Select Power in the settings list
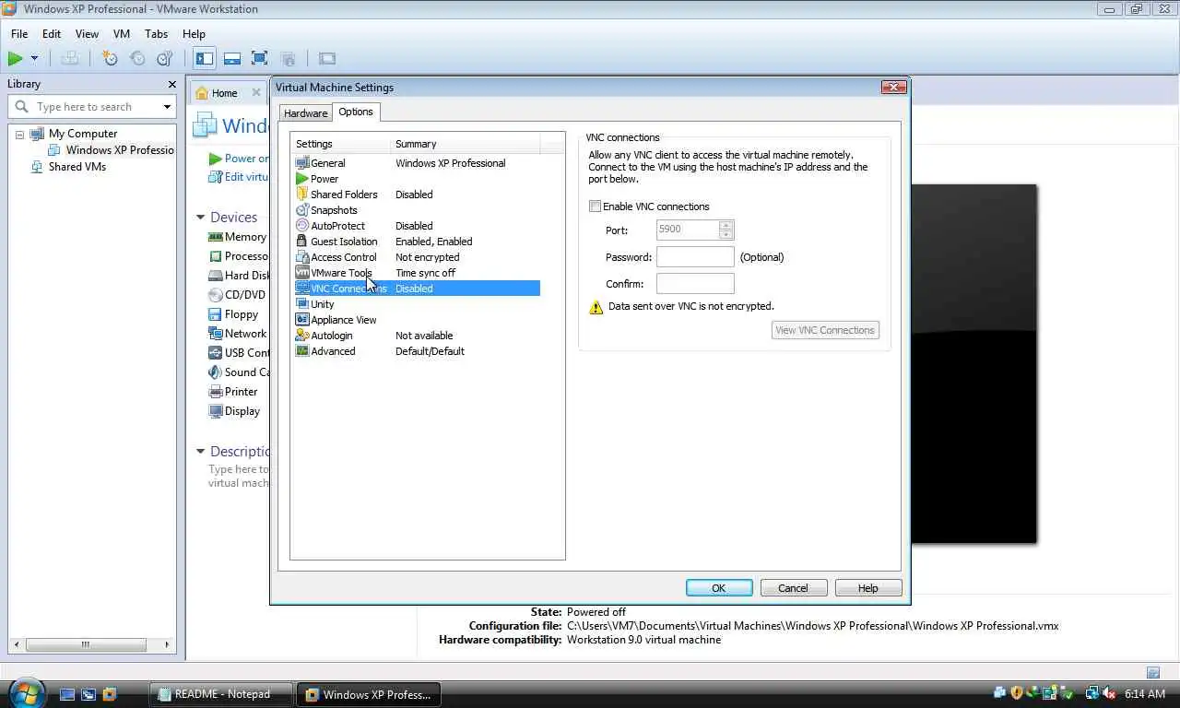Screen dimensions: 1180x708 [324, 179]
